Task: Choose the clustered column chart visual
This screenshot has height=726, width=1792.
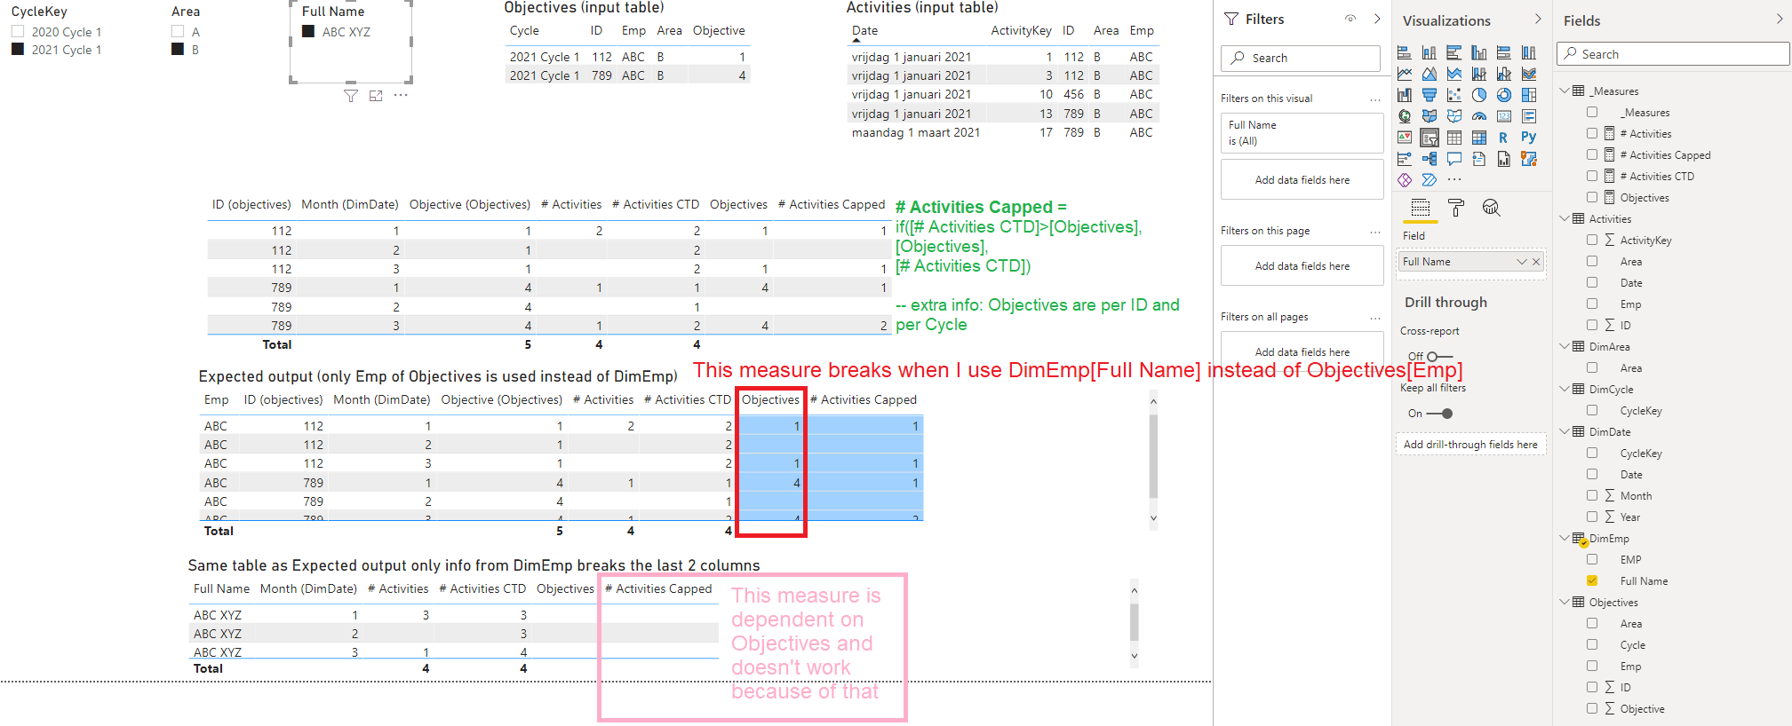Action: 1479,52
